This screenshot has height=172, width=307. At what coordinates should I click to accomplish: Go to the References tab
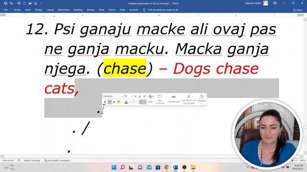coord(64,10)
